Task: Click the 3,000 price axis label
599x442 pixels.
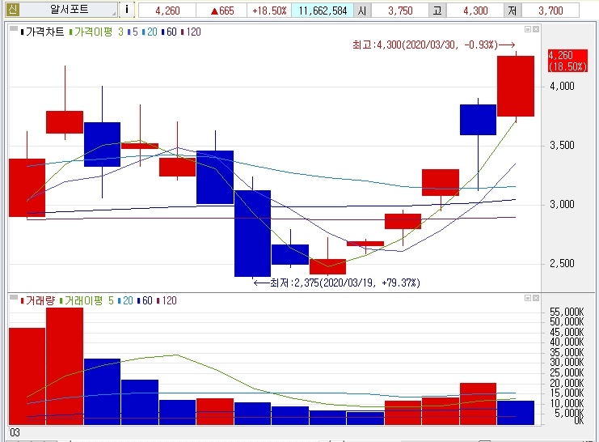Action: 562,204
